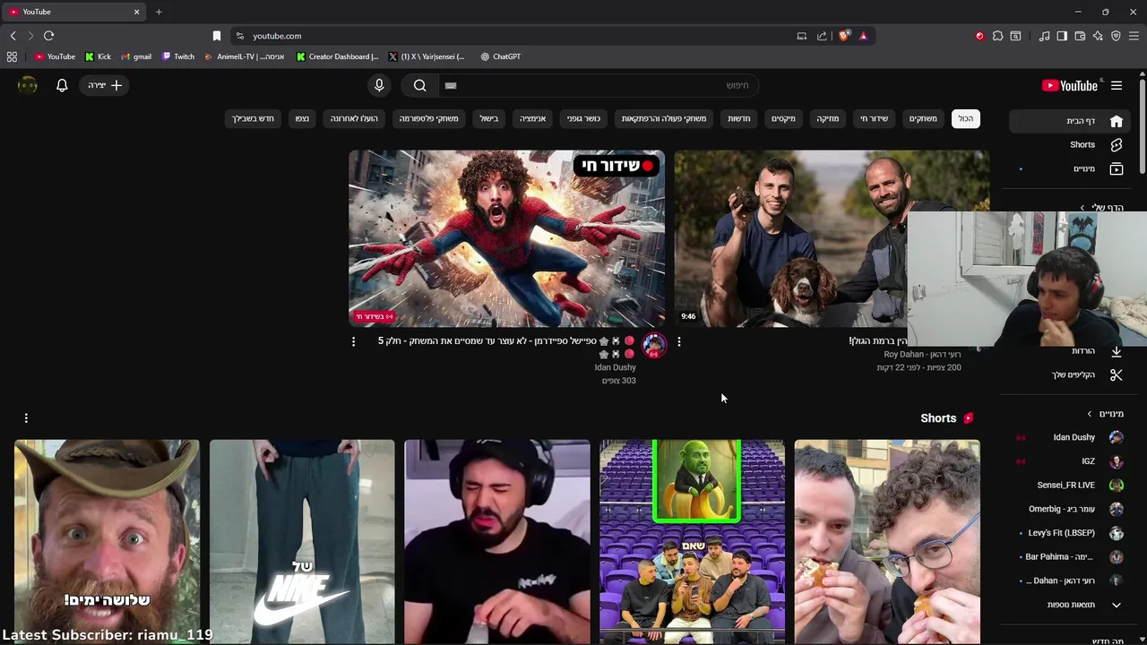Open a new browser tab
The width and height of the screenshot is (1147, 645).
[x=159, y=12]
